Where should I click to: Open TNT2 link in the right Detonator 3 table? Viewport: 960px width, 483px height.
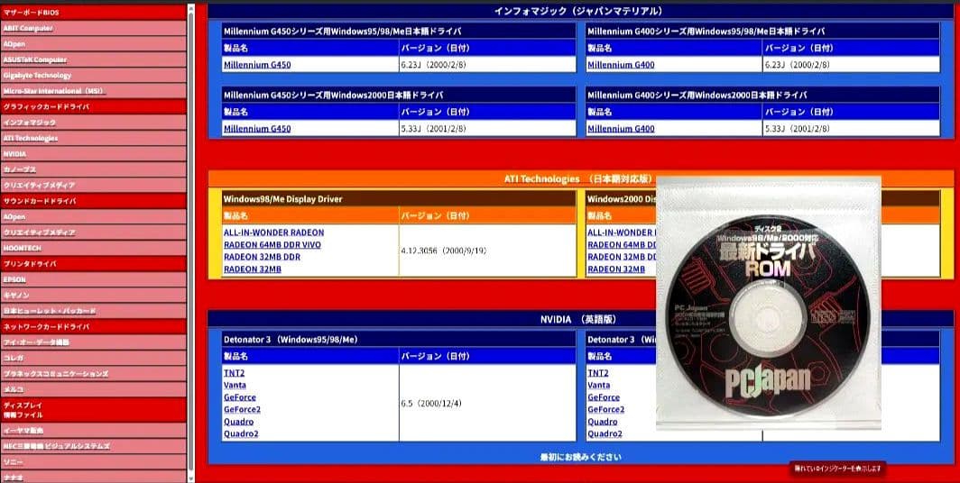[x=598, y=373]
